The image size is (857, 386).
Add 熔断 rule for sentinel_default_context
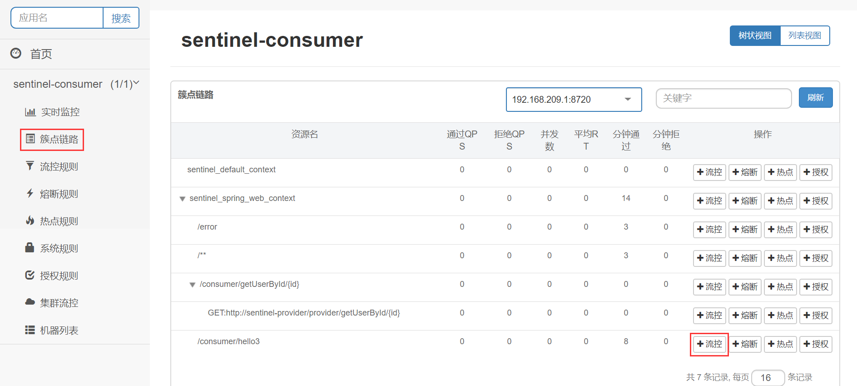[x=745, y=172]
